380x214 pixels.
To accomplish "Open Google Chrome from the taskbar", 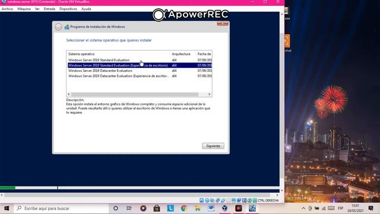I will 184,208.
